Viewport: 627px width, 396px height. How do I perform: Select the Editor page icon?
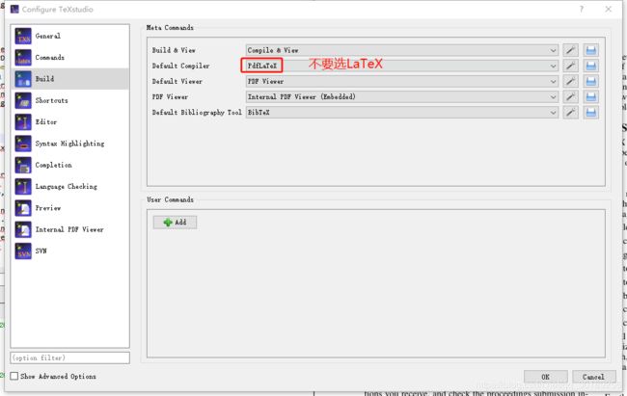23,121
